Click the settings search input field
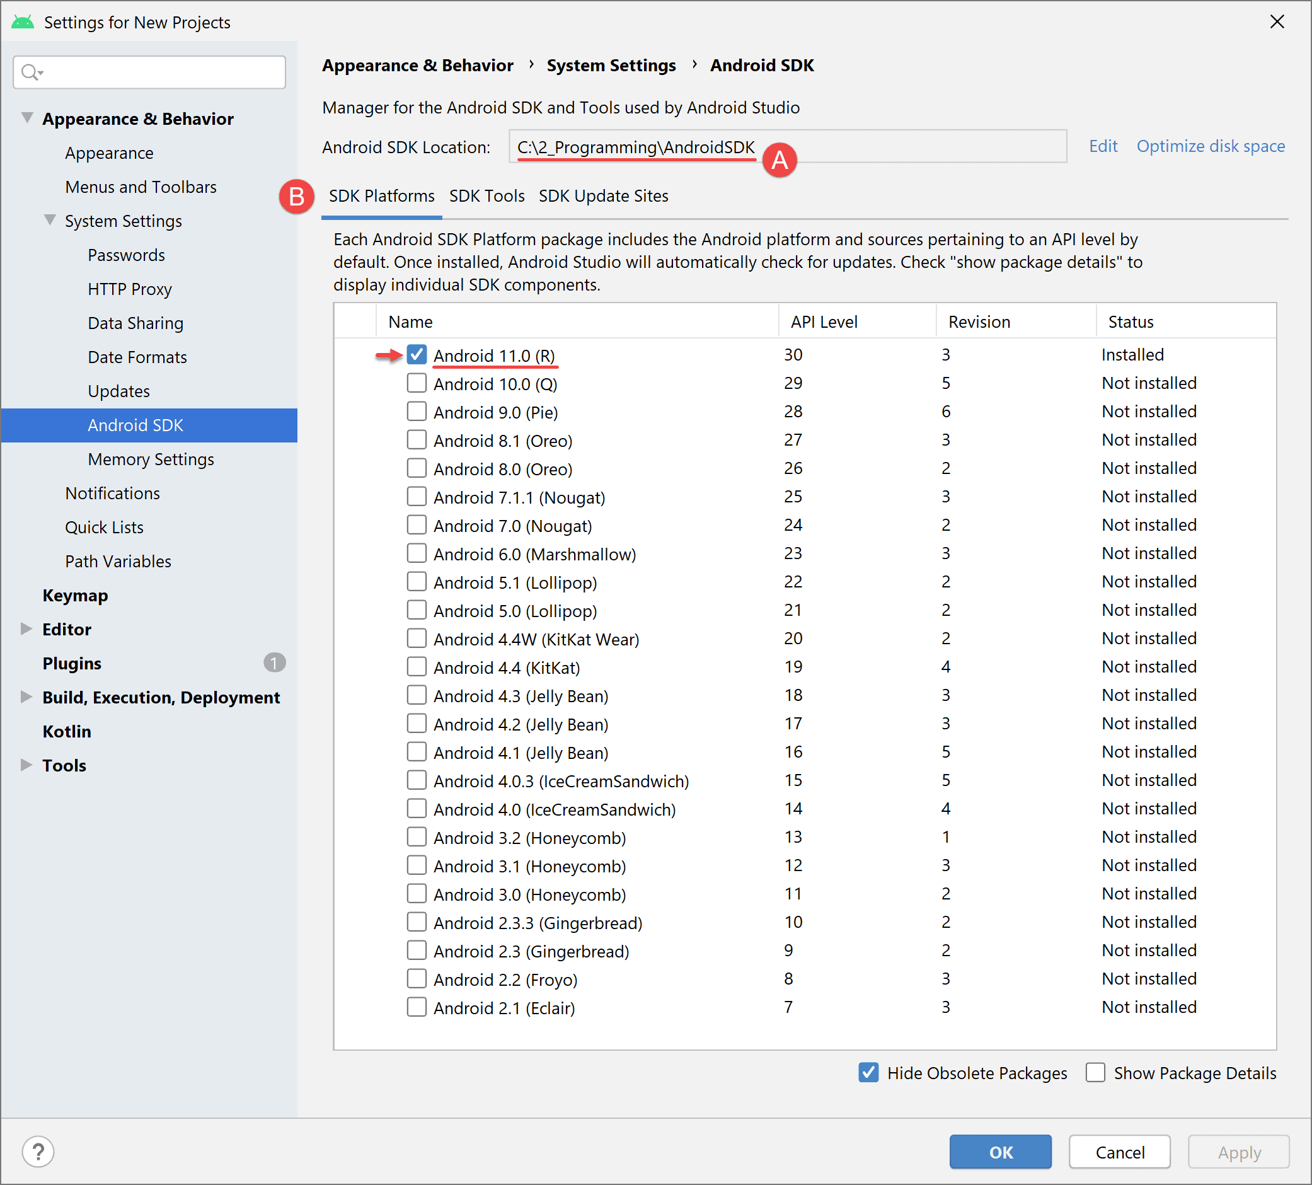The height and width of the screenshot is (1185, 1312). (x=149, y=72)
